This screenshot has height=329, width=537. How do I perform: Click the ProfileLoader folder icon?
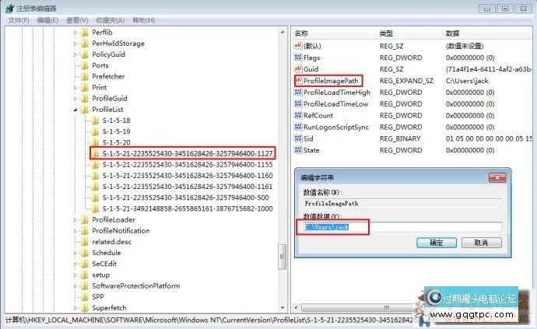(84, 220)
